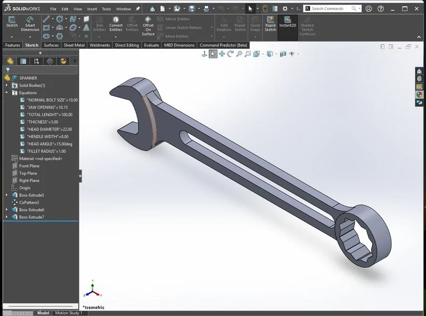Pick the Line sketch tool
Viewport: 426px width, 316px height.
click(x=46, y=19)
